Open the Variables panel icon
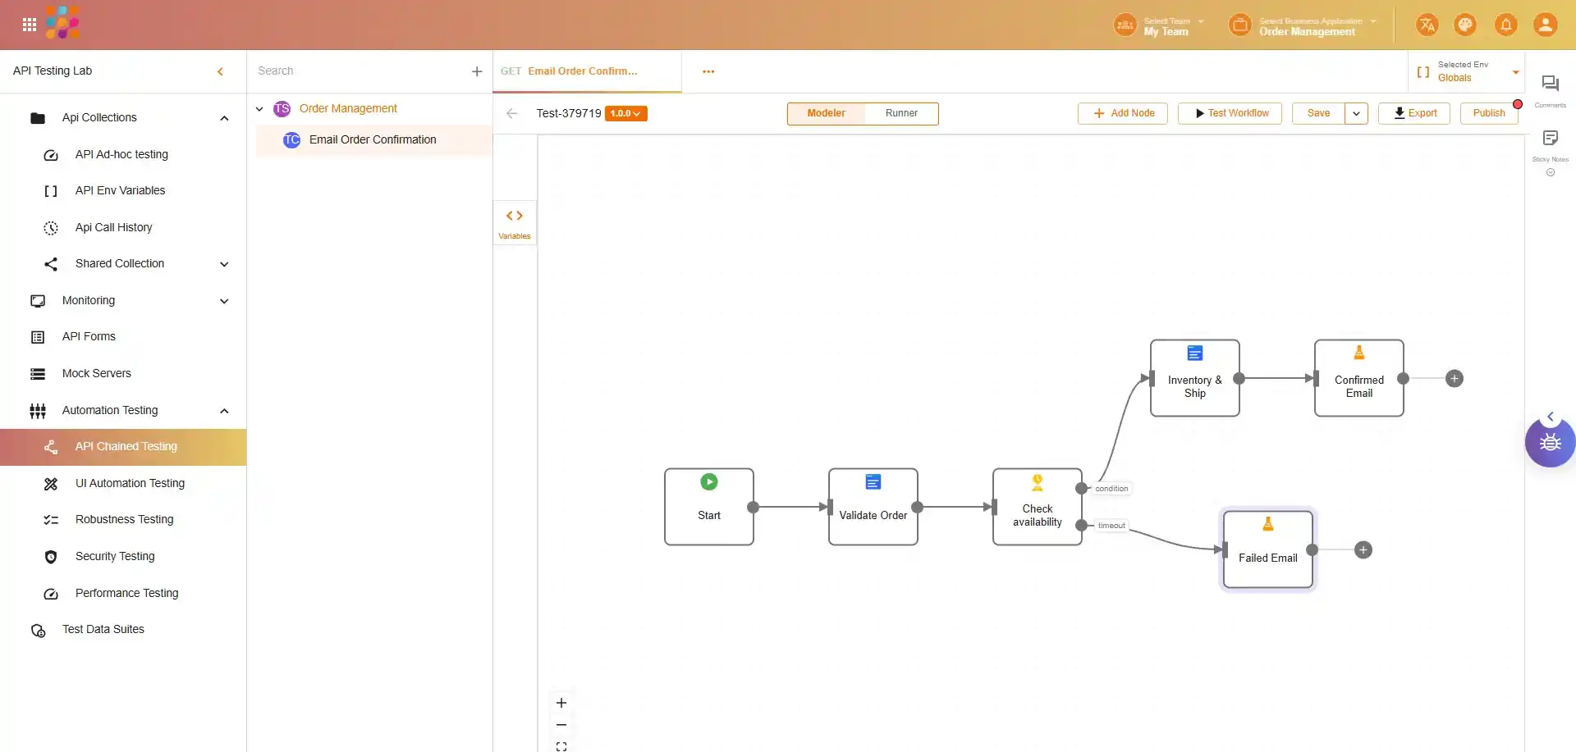The width and height of the screenshot is (1576, 752). [515, 222]
